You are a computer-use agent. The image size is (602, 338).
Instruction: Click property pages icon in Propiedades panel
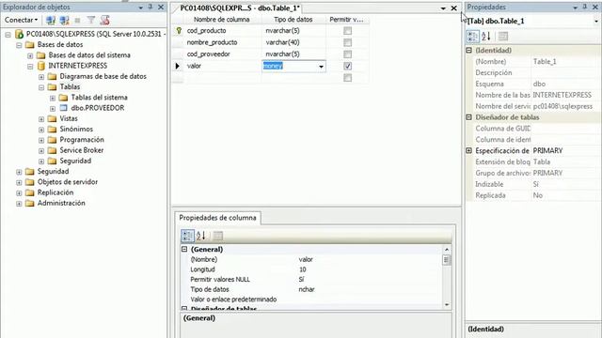point(503,37)
